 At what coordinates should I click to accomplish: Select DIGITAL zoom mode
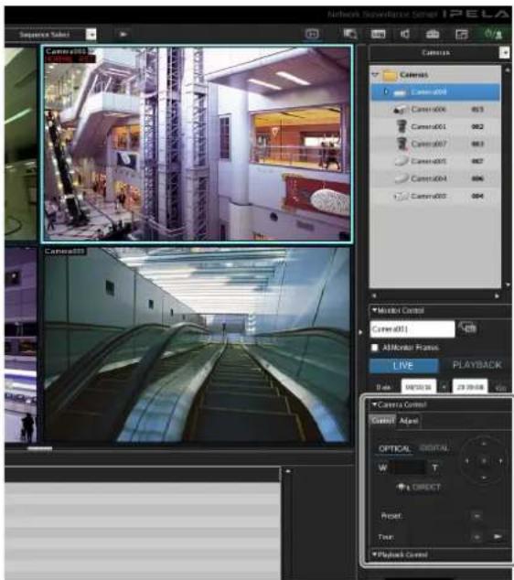click(x=434, y=448)
